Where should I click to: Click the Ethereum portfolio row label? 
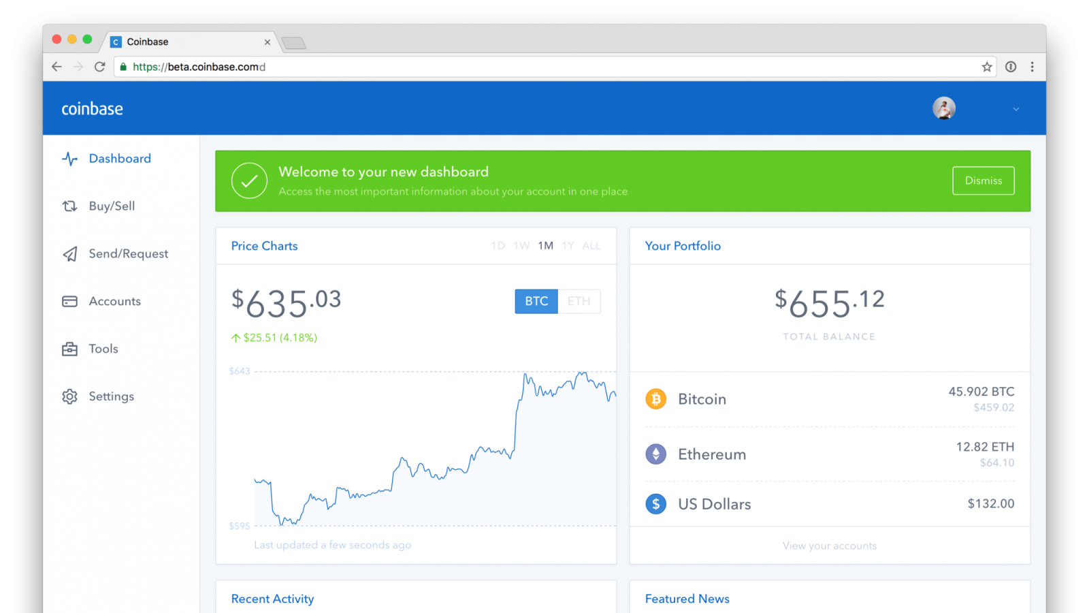point(712,454)
